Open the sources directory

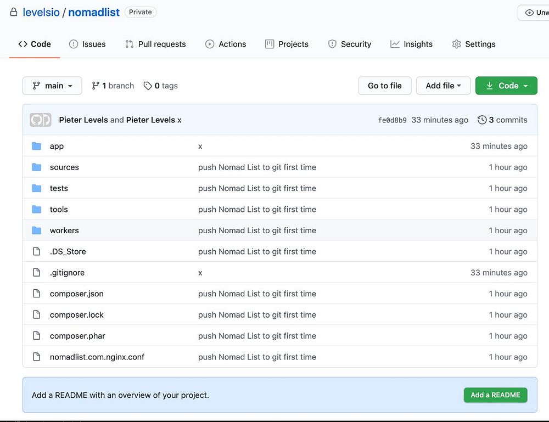64,167
